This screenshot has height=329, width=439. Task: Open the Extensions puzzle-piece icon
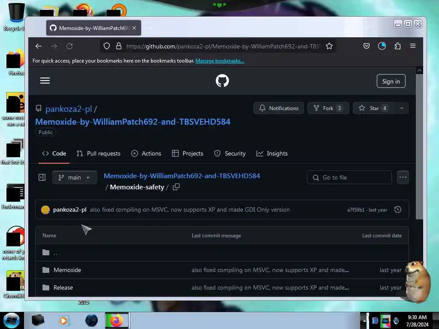(397, 46)
